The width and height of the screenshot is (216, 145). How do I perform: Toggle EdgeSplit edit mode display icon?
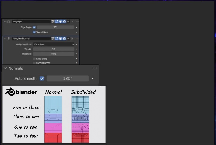click(57, 21)
